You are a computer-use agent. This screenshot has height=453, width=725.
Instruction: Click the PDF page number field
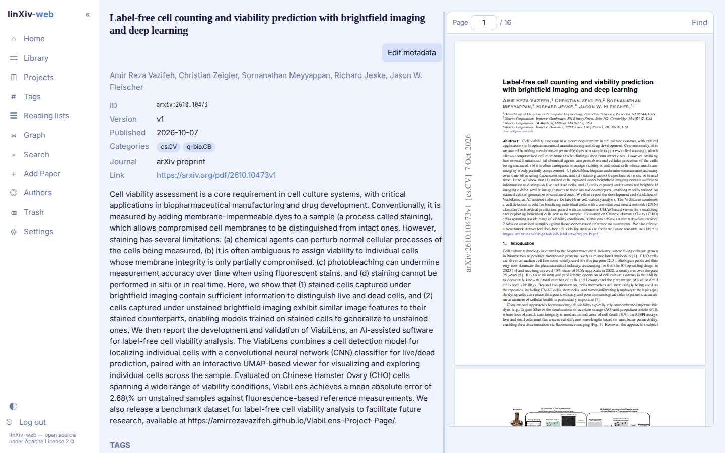click(484, 23)
